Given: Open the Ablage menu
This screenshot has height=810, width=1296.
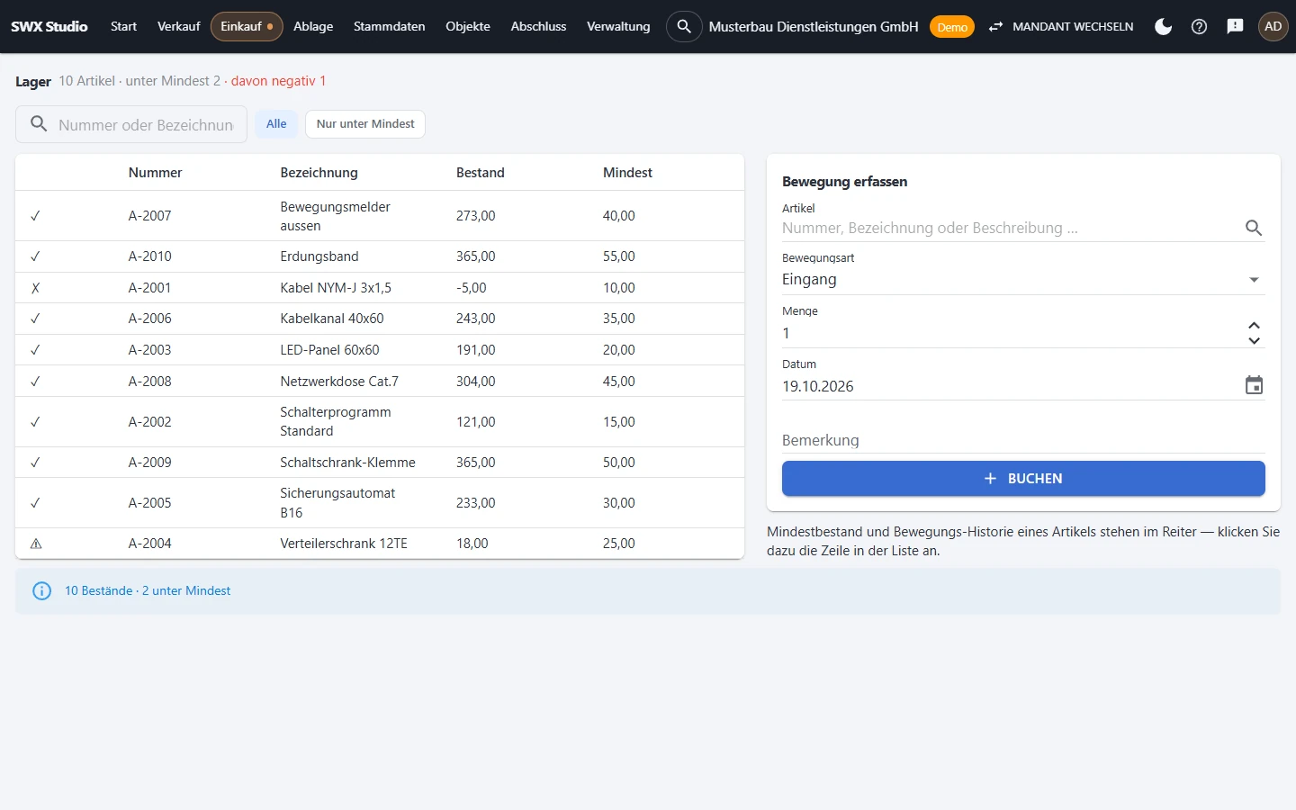Looking at the screenshot, I should pyautogui.click(x=313, y=26).
